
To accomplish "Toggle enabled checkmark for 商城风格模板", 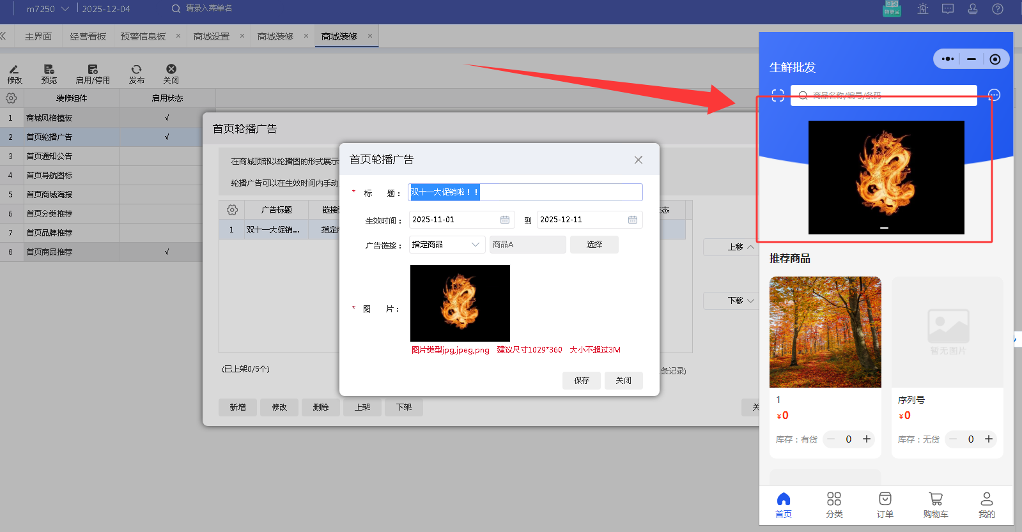I will point(167,118).
